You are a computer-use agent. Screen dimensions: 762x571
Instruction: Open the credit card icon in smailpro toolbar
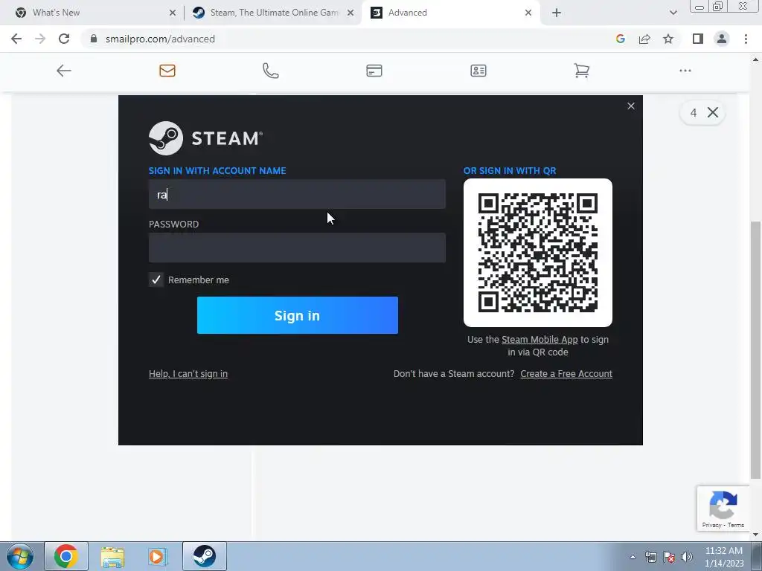click(x=374, y=71)
